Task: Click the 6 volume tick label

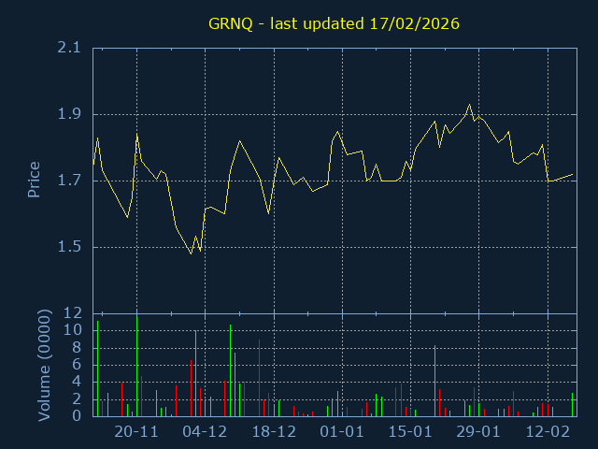Action: (78, 365)
